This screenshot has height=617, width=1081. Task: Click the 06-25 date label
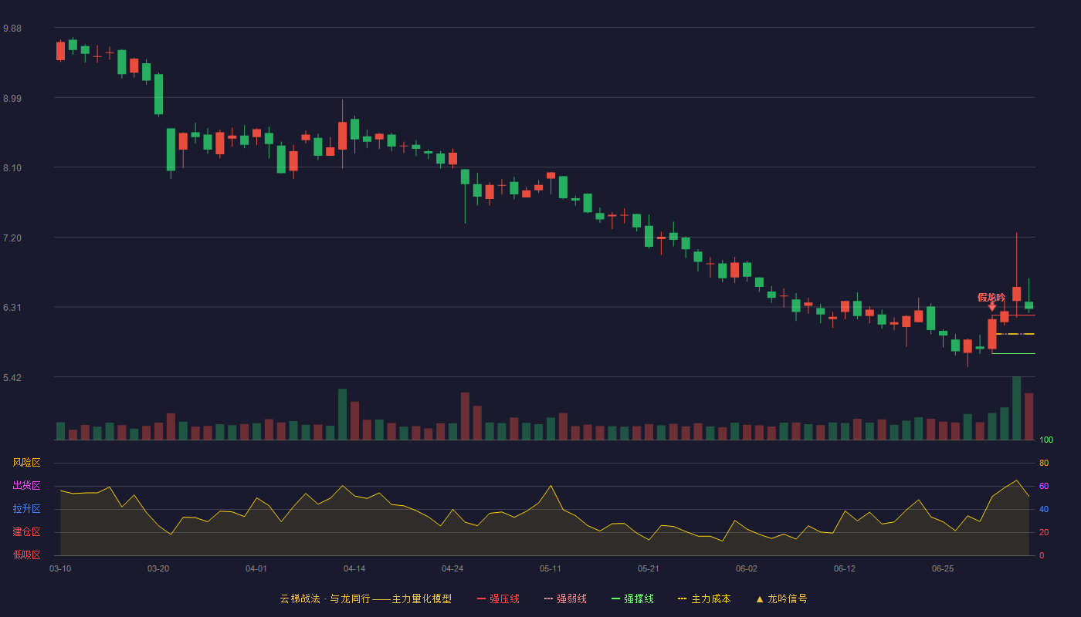[943, 568]
